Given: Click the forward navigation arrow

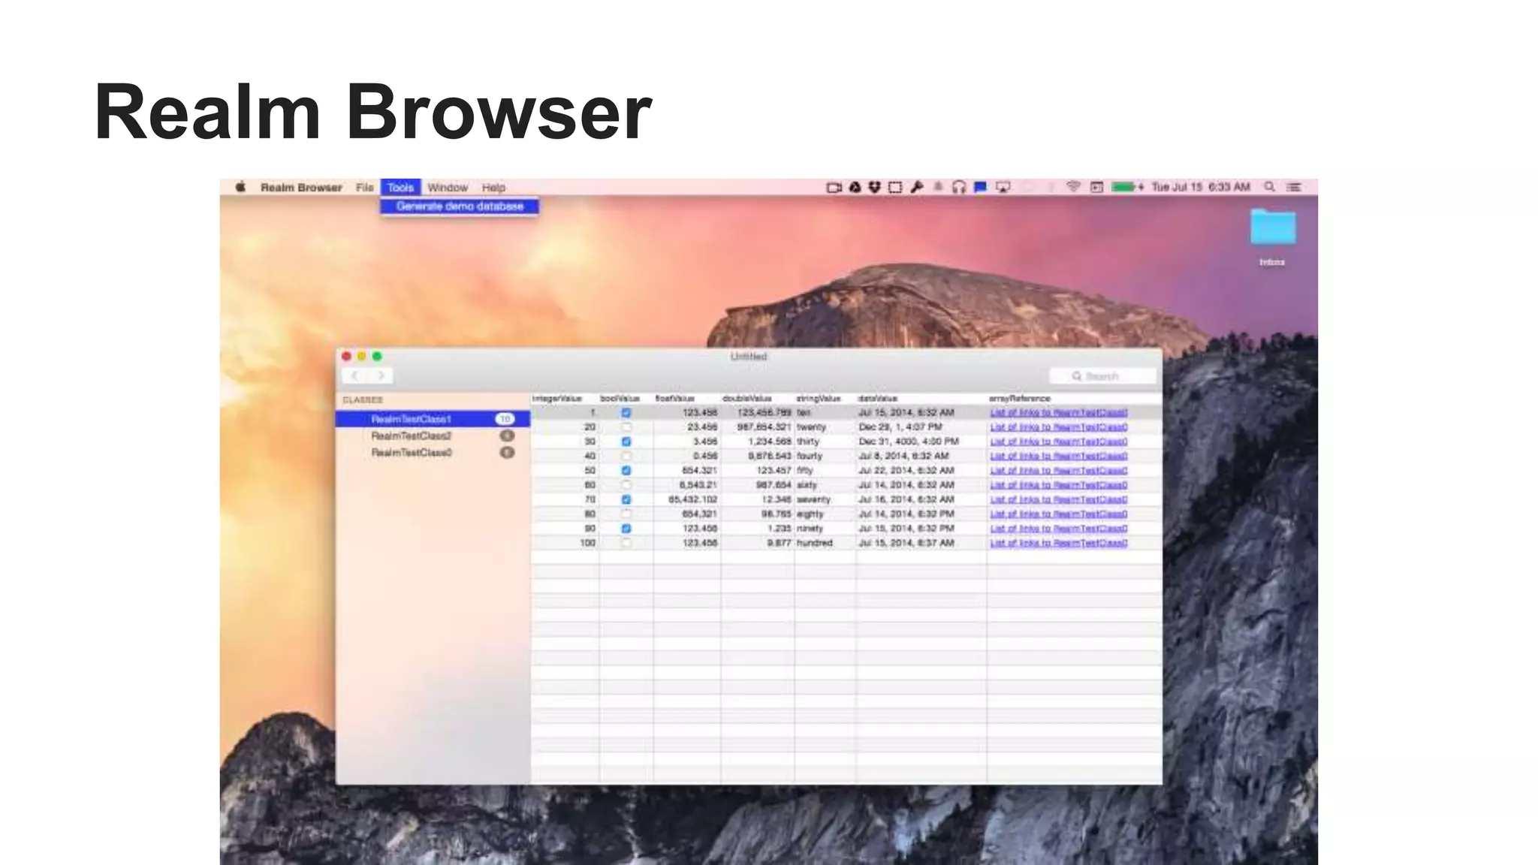Looking at the screenshot, I should coord(381,375).
